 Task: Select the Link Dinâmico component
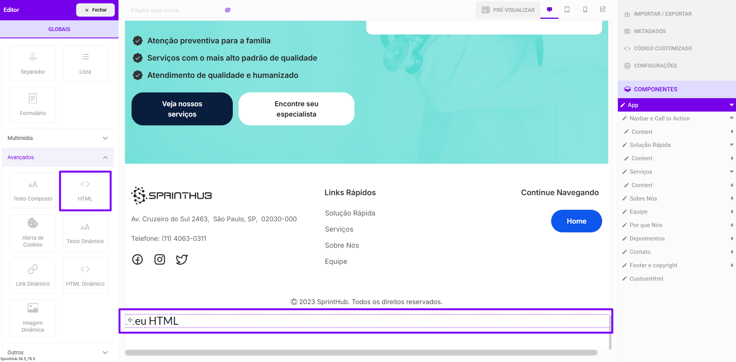click(x=33, y=275)
